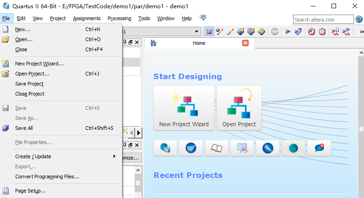Open the Edit menu

(21, 18)
